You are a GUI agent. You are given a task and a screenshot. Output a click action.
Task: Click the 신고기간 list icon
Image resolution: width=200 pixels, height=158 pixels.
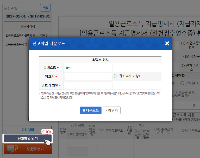pyautogui.click(x=5, y=9)
